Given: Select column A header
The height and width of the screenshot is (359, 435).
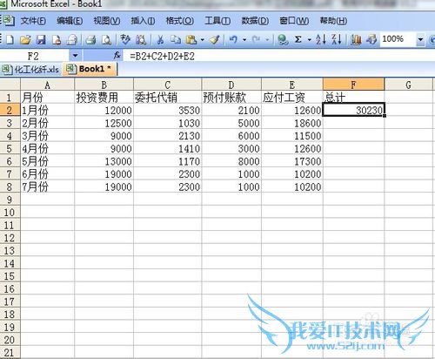Looking at the screenshot, I should [x=47, y=85].
